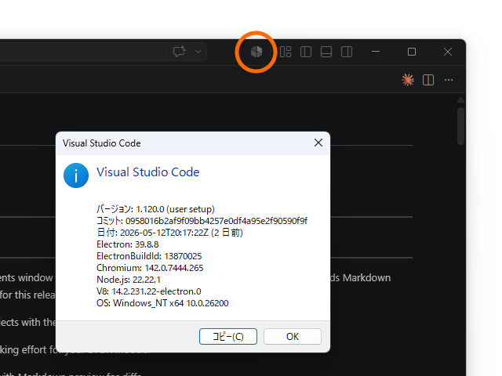Open the Copilot chat icon in title bar
The width and height of the screenshot is (502, 376).
click(180, 52)
